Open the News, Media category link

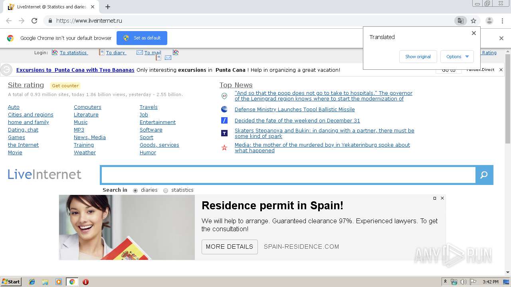pos(90,138)
